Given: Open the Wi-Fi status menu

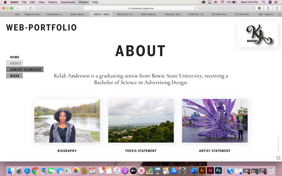Looking at the screenshot, I should [222, 2].
